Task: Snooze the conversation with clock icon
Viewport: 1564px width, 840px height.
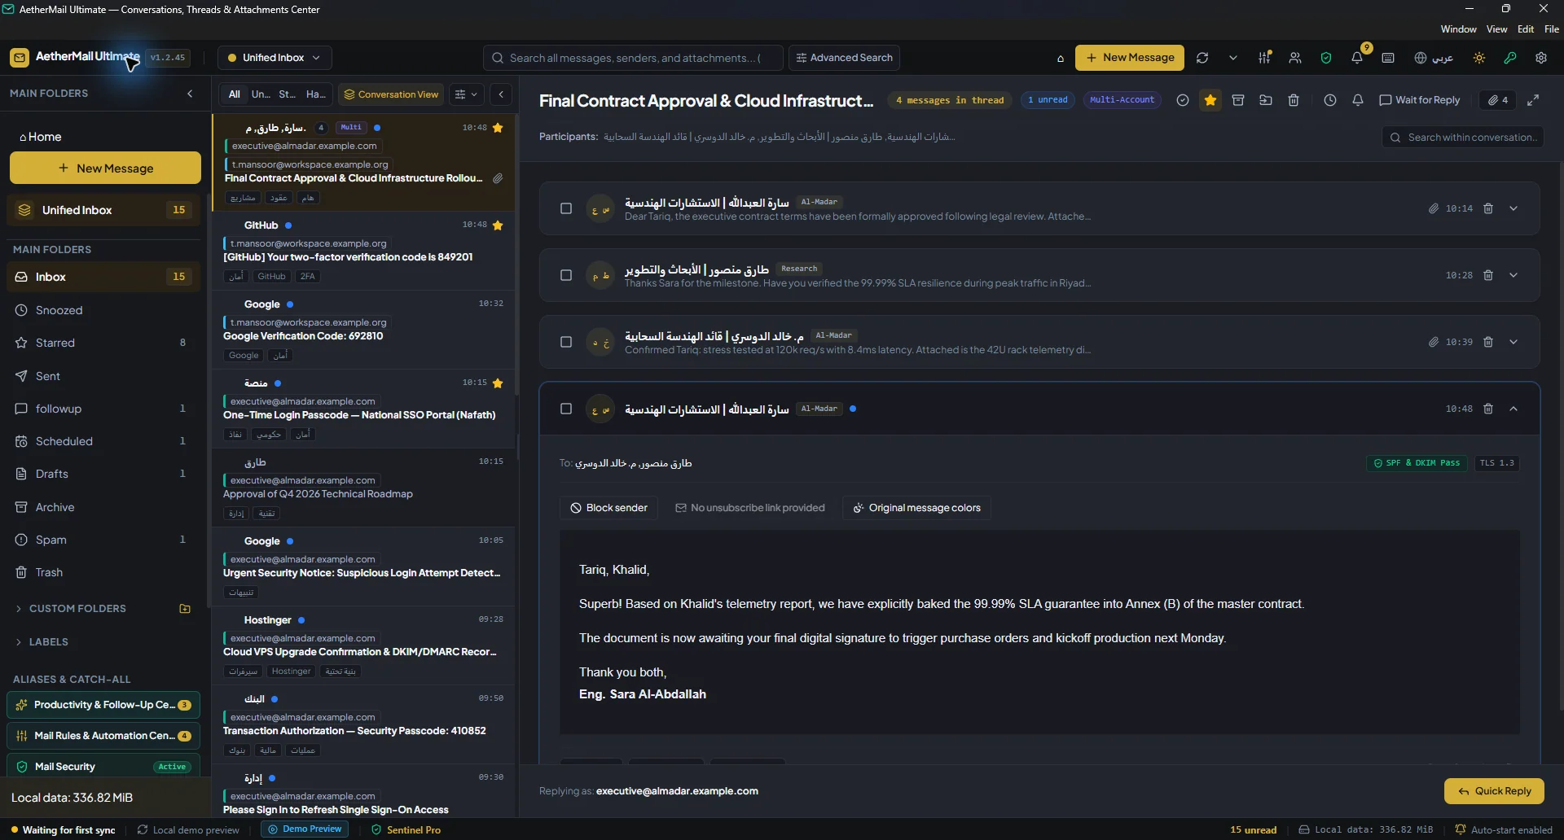Action: pos(1330,100)
